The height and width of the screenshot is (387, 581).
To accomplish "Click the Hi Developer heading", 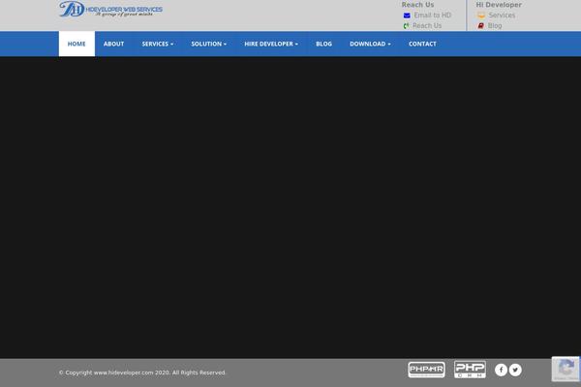I will (x=499, y=5).
